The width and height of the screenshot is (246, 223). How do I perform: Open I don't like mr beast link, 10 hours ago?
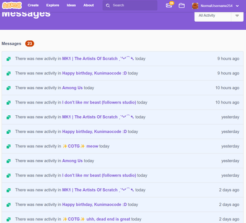pyautogui.click(x=99, y=102)
